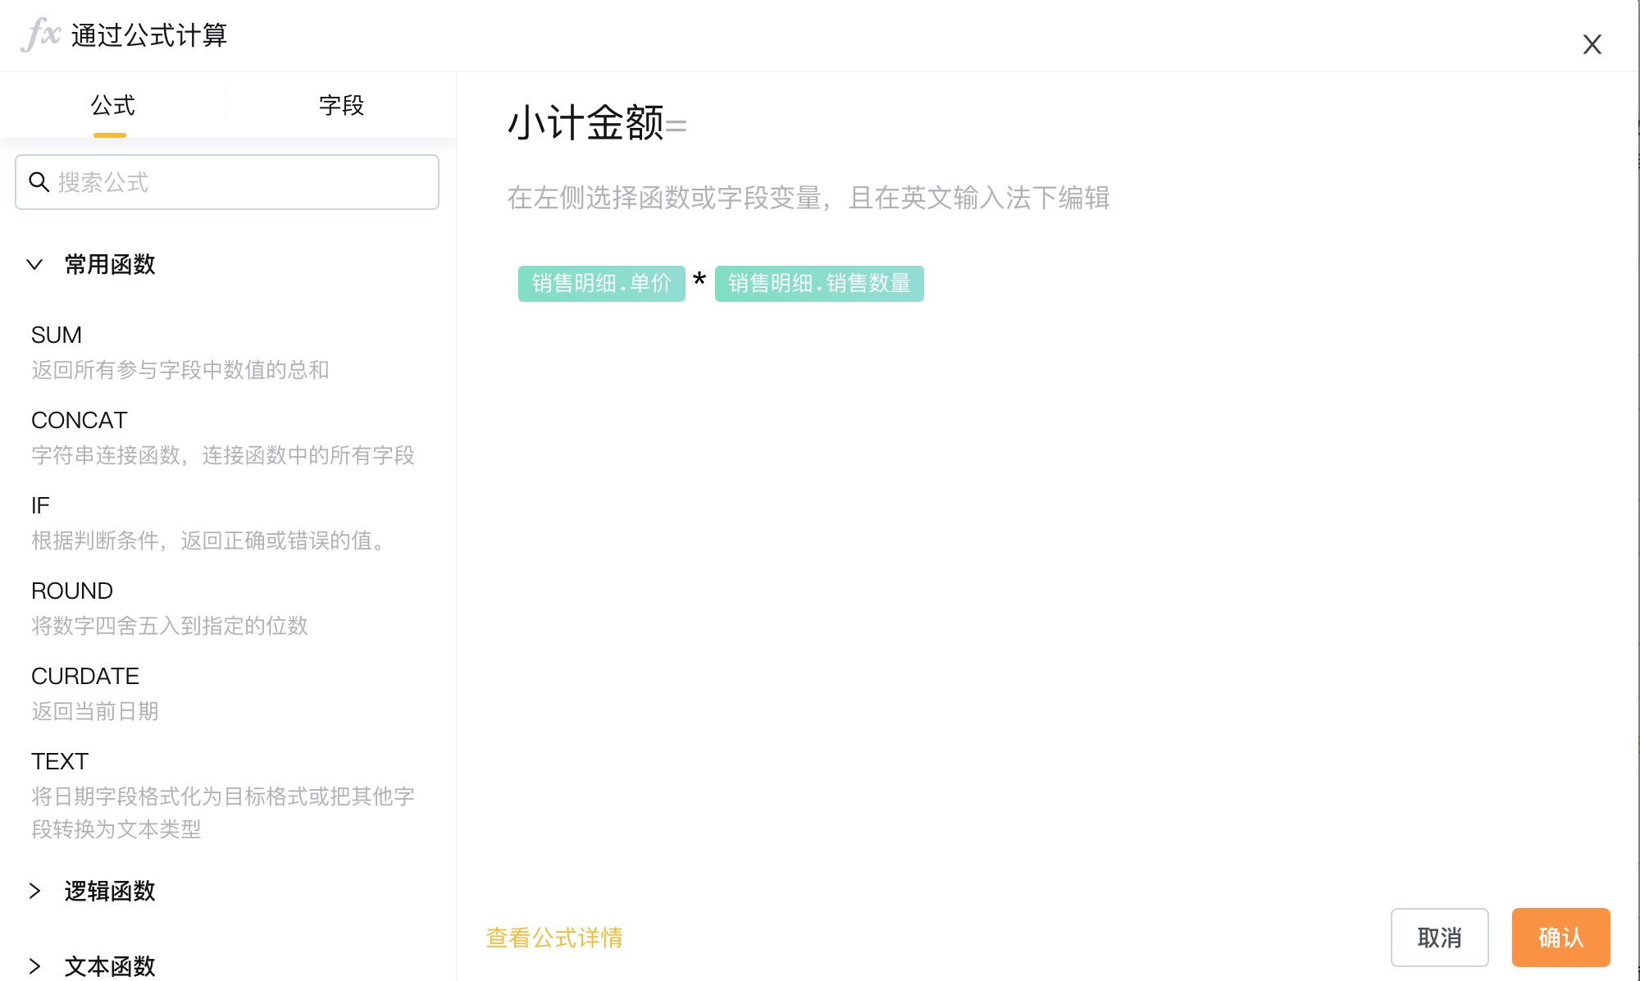
Task: Switch to the 字段 tab
Action: [x=341, y=105]
